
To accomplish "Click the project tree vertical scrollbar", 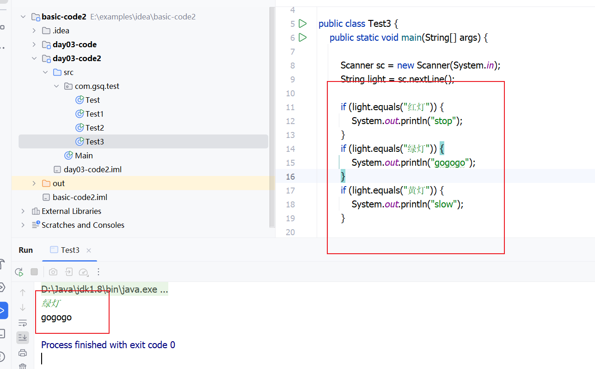I will pyautogui.click(x=272, y=116).
